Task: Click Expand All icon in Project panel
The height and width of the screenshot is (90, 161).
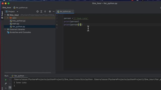Action: (x=41, y=11)
